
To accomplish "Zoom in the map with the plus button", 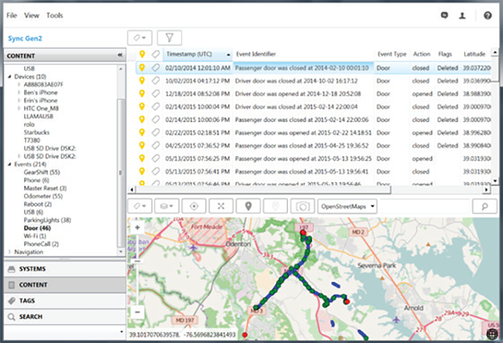I will click(138, 227).
